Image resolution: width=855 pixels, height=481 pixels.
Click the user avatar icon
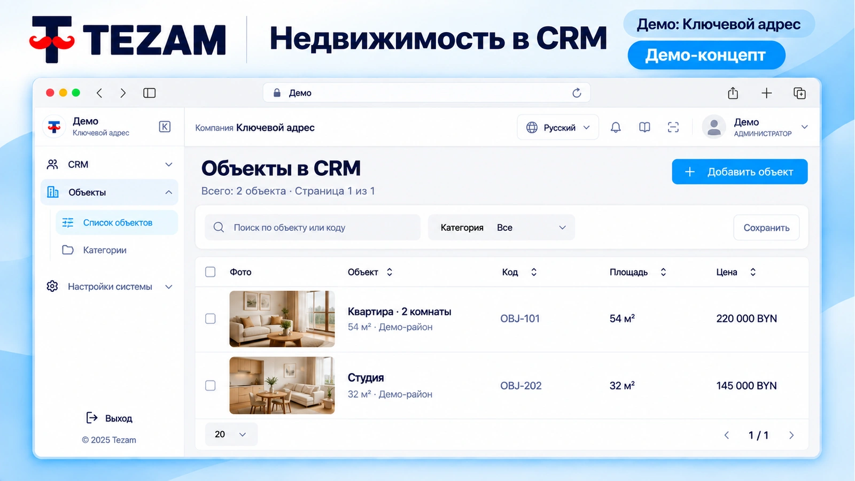713,127
